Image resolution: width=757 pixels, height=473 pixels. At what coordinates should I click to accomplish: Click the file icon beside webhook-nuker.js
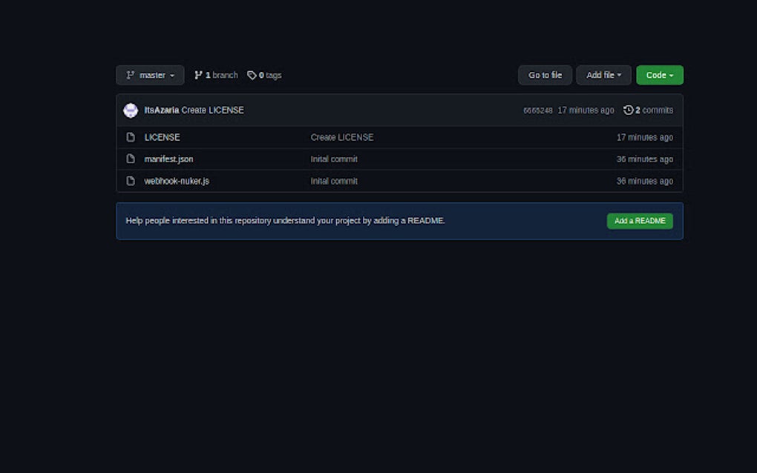point(130,180)
